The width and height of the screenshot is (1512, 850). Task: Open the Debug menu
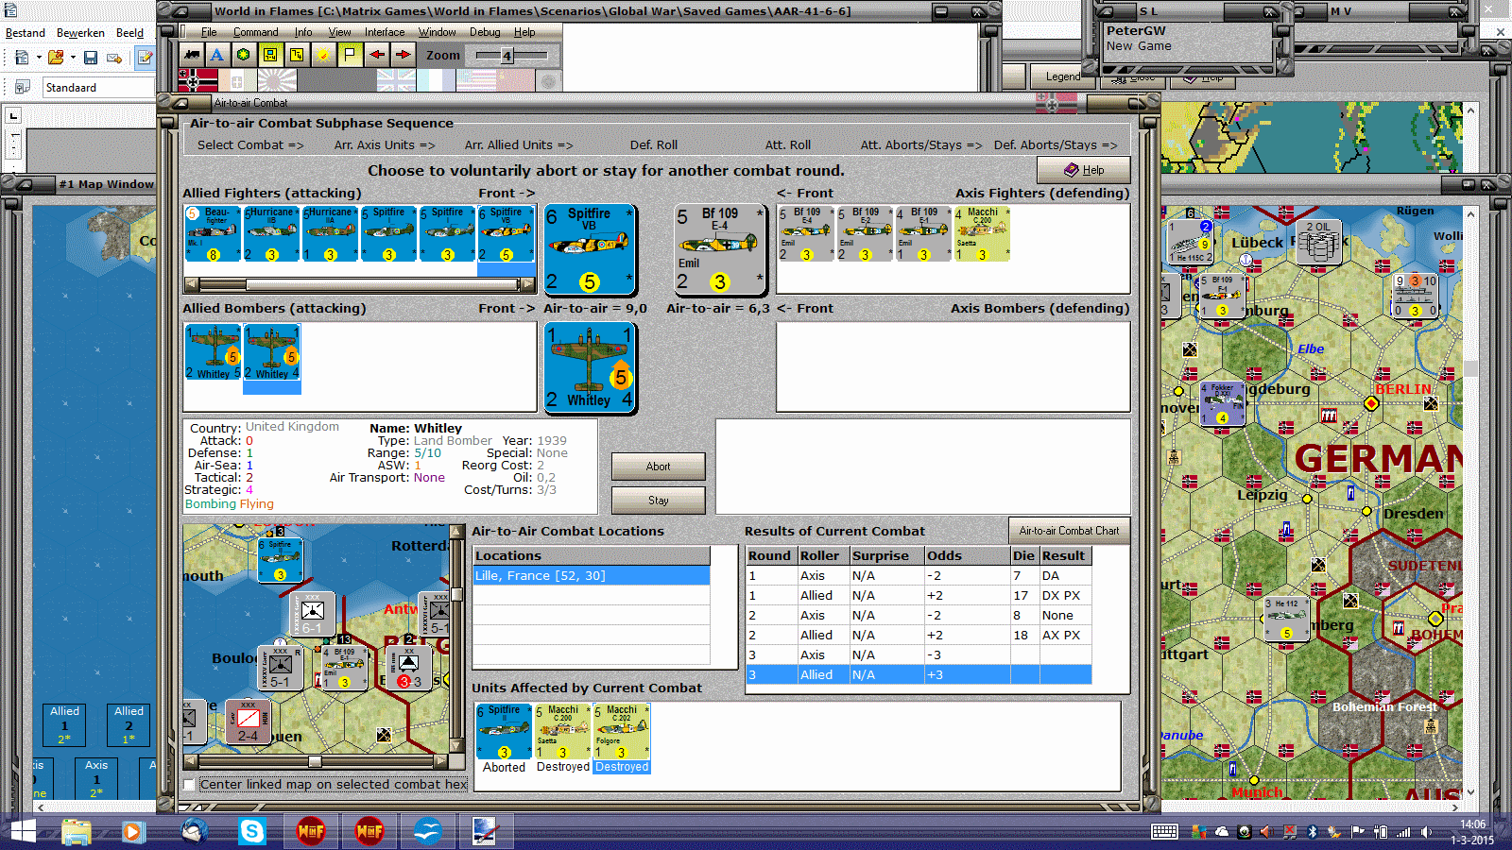(485, 32)
